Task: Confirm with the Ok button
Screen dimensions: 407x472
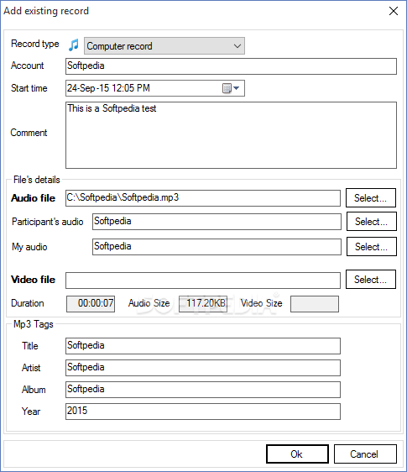Action: [x=297, y=454]
